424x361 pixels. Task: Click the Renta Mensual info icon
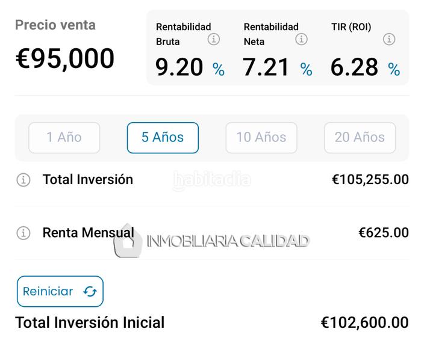click(23, 233)
